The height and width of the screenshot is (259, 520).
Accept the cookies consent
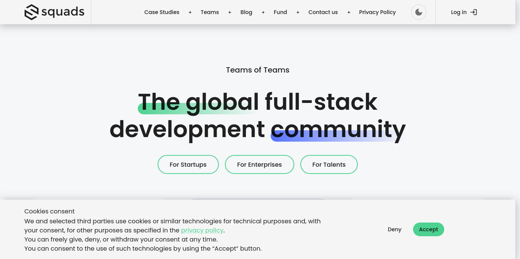click(x=428, y=229)
